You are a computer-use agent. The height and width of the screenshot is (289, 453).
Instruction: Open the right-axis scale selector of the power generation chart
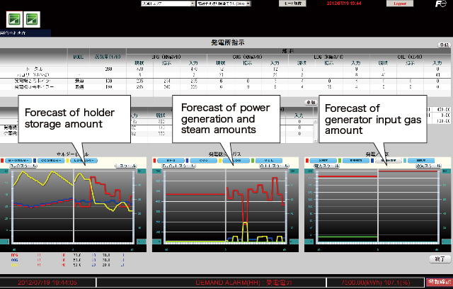(274, 166)
